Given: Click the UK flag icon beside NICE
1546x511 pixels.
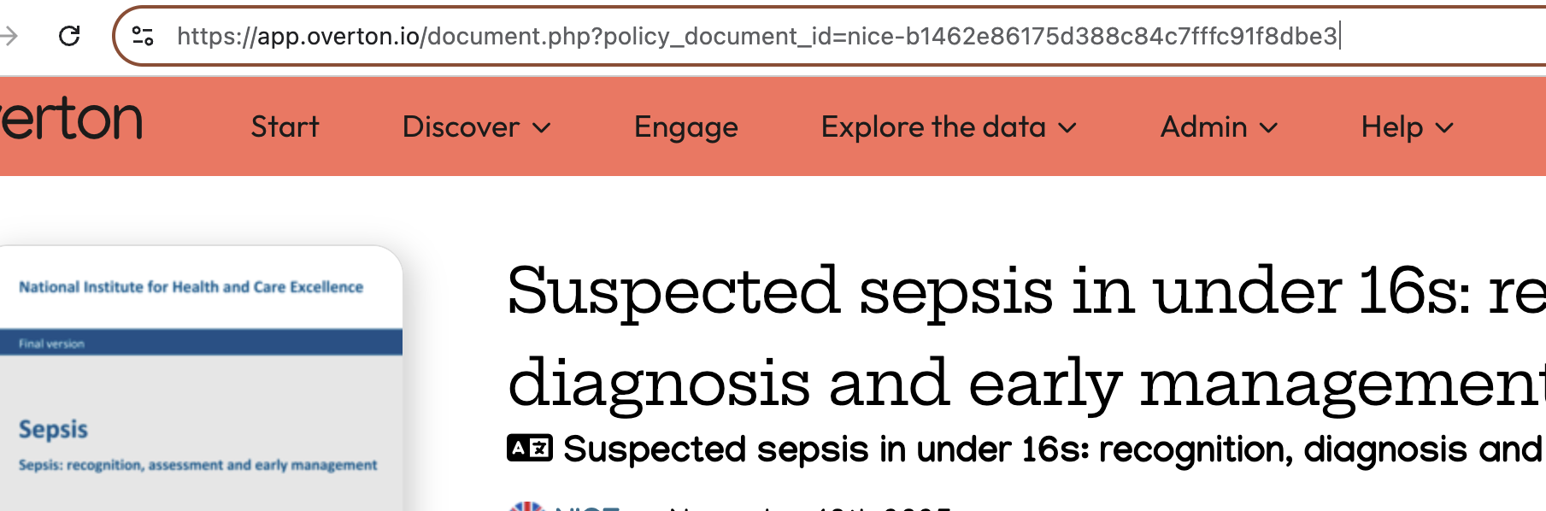Looking at the screenshot, I should [x=527, y=506].
